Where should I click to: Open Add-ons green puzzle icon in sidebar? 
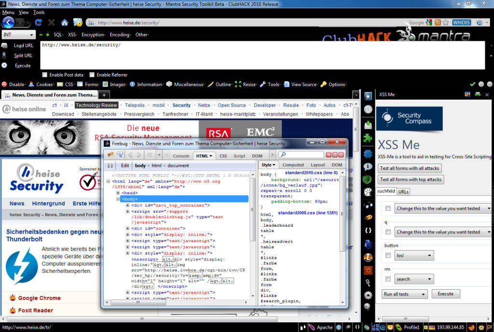368,138
